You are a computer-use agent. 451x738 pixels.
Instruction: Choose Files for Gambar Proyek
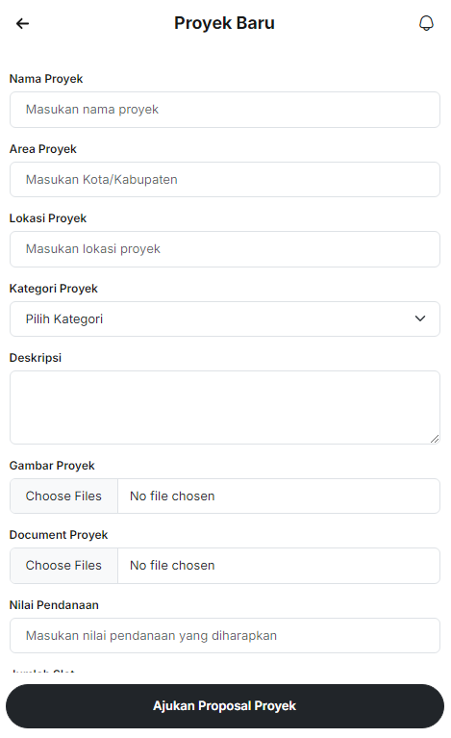63,496
